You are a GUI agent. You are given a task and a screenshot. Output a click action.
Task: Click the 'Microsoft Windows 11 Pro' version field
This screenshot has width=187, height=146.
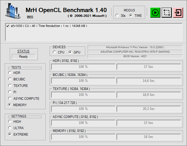tap(135, 47)
